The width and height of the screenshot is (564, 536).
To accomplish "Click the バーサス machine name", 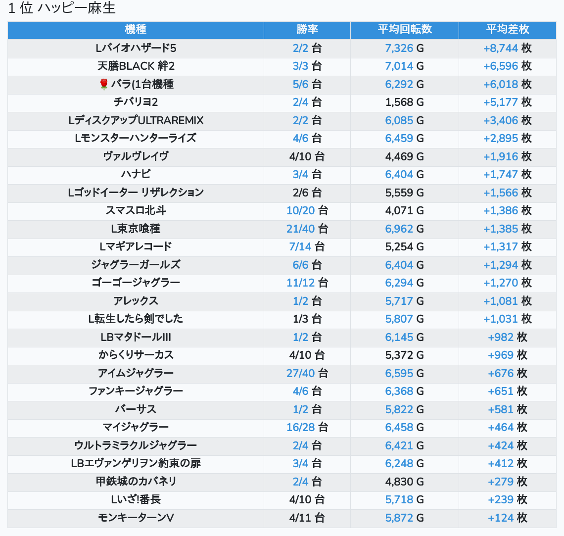I will pyautogui.click(x=136, y=409).
